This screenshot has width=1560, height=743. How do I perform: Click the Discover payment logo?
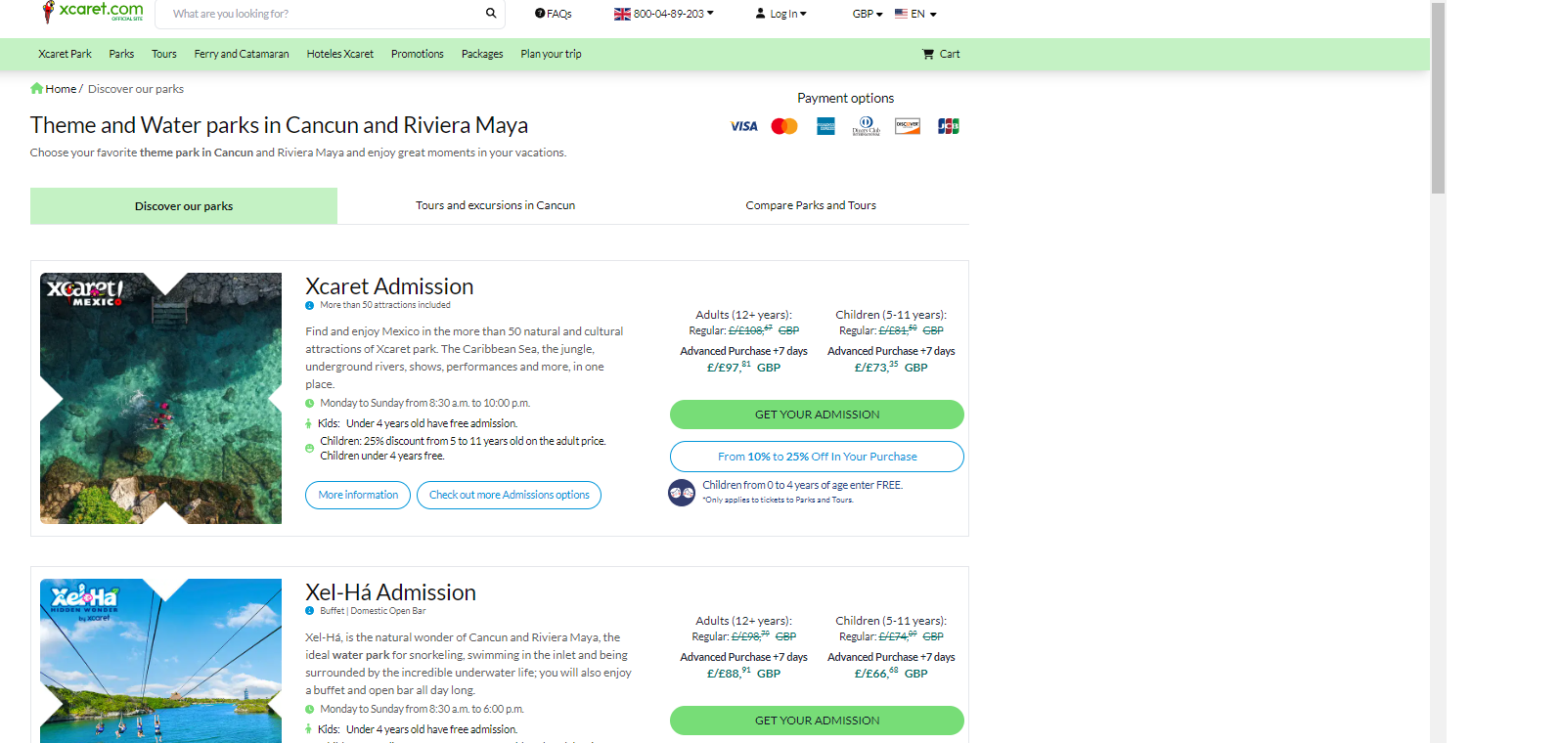point(908,126)
